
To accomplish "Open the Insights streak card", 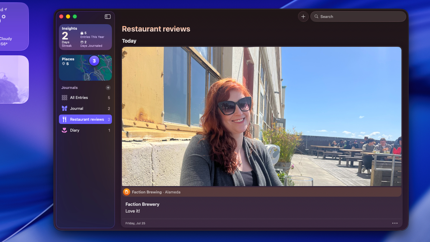I will 85,37.
